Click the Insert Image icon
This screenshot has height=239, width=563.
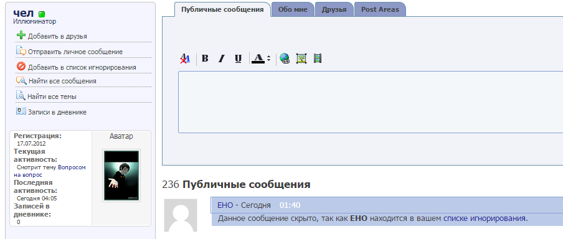coord(301,59)
